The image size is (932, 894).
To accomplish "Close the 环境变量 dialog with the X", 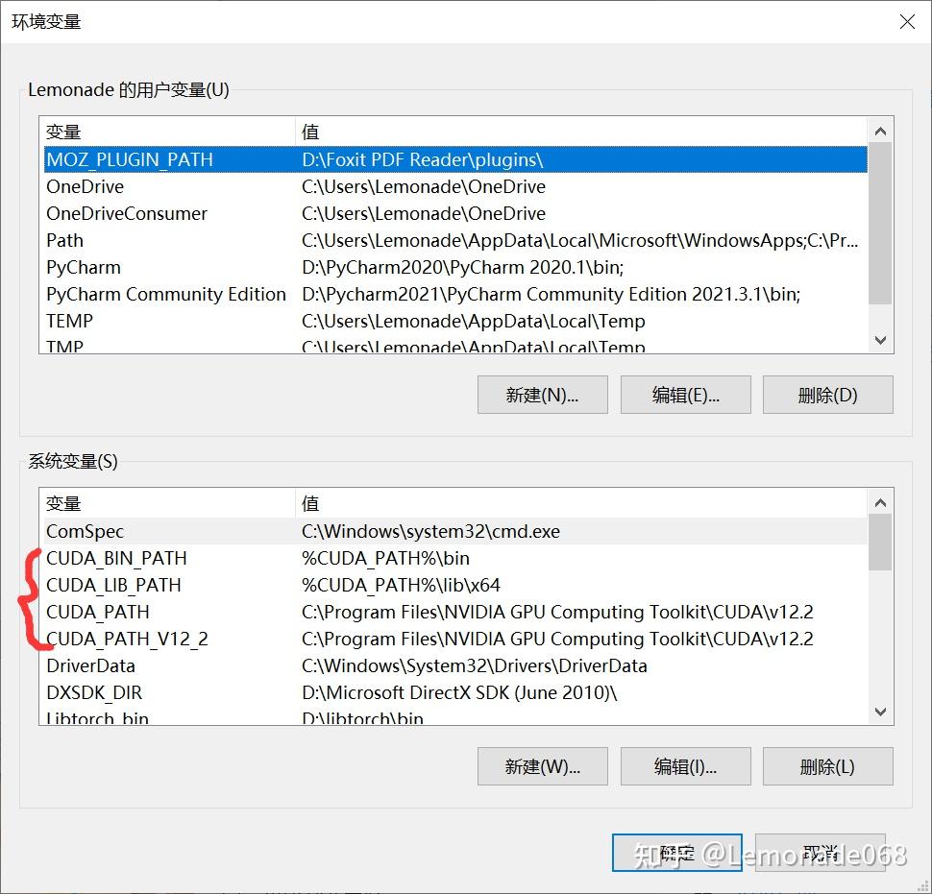I will [907, 21].
